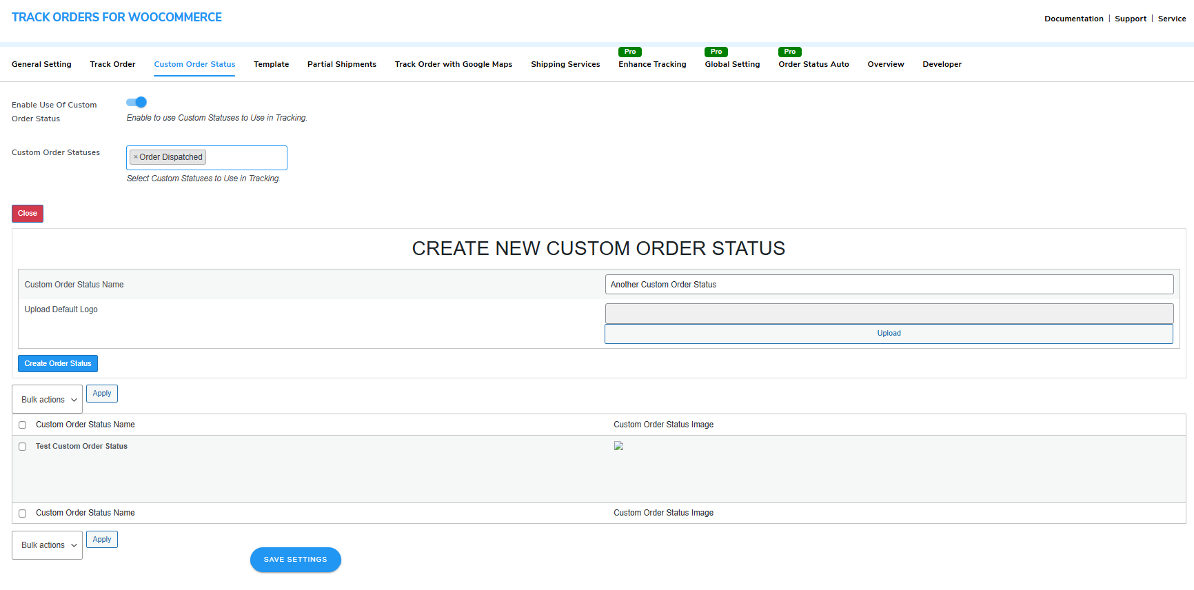The width and height of the screenshot is (1194, 590).
Task: Open the Custom Order Statuses select box
Action: (245, 158)
